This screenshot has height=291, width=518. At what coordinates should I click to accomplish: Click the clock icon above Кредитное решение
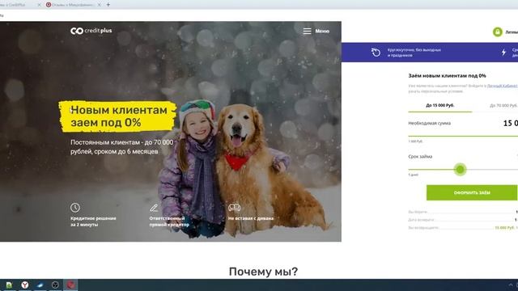click(x=75, y=208)
